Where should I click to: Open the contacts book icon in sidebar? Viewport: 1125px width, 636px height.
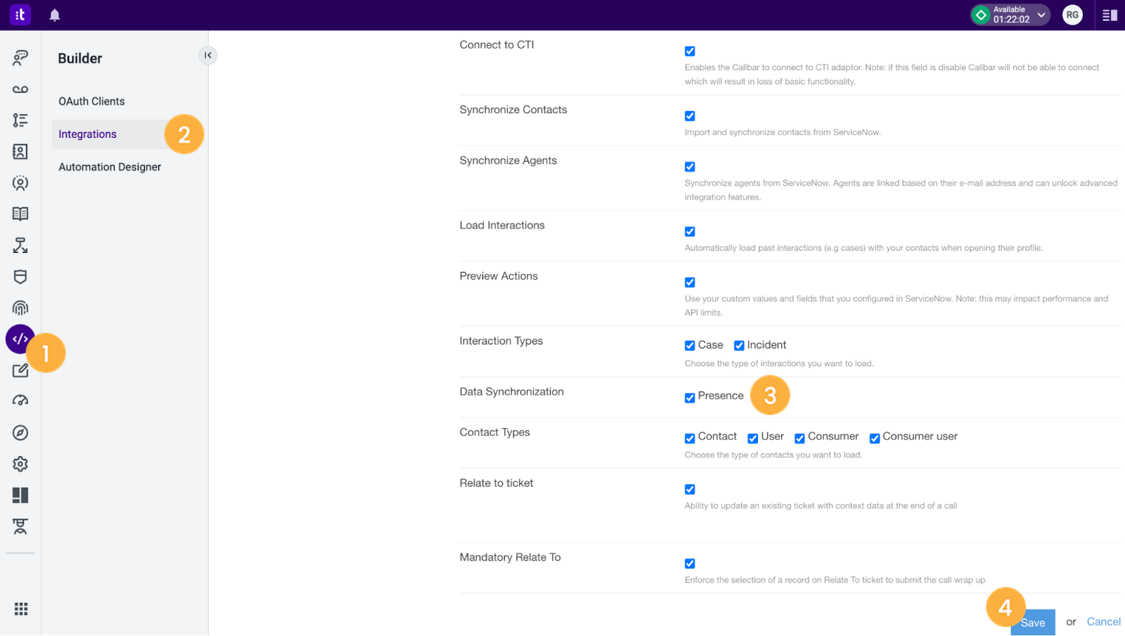click(20, 151)
